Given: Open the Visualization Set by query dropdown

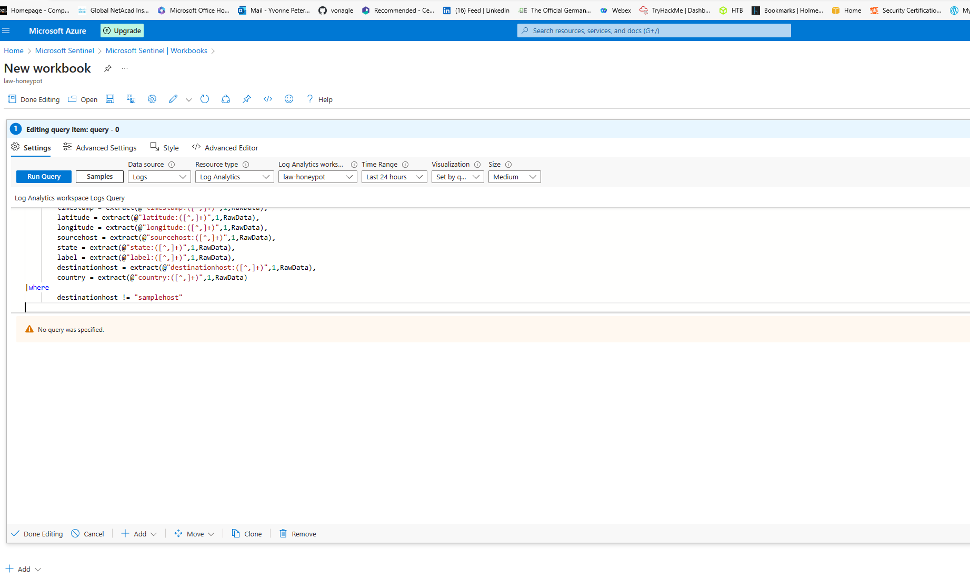Looking at the screenshot, I should pos(458,177).
